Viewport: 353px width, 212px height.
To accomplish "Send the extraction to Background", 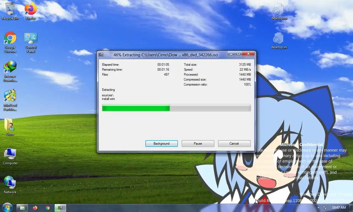I will point(162,144).
